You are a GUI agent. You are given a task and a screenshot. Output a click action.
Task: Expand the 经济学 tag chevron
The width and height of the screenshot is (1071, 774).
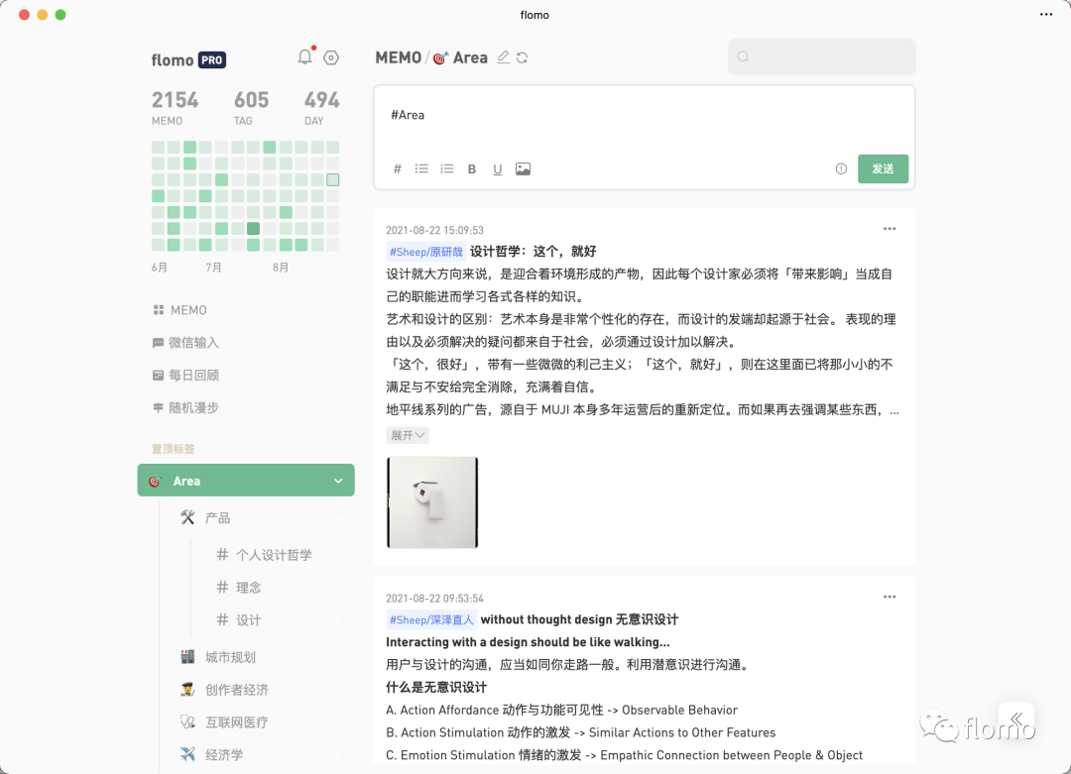(338, 754)
